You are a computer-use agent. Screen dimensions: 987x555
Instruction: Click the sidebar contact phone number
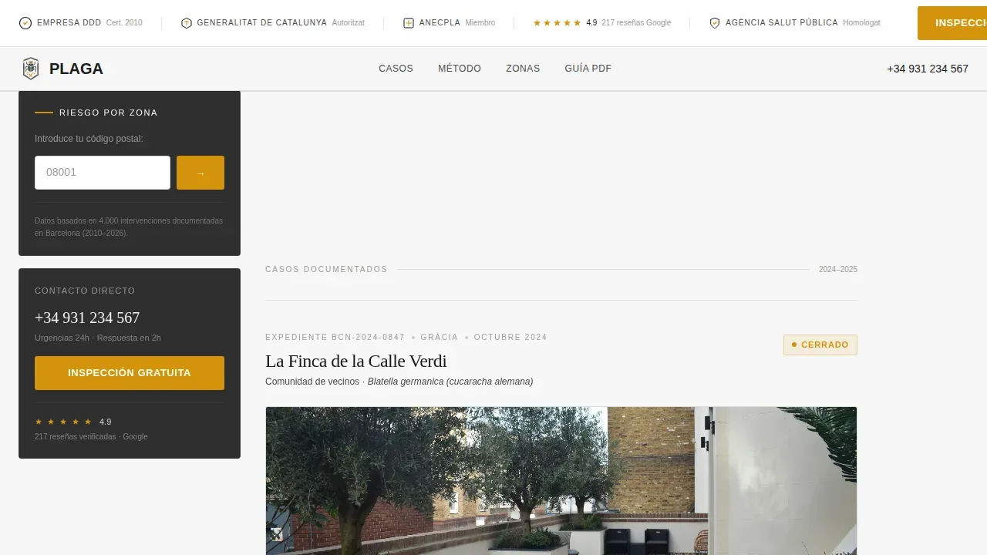[x=87, y=318]
